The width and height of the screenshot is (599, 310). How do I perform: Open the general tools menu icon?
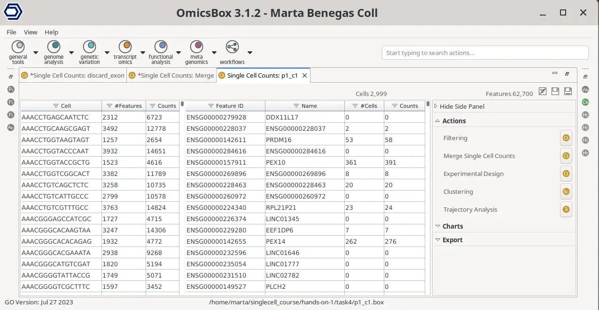pos(18,47)
